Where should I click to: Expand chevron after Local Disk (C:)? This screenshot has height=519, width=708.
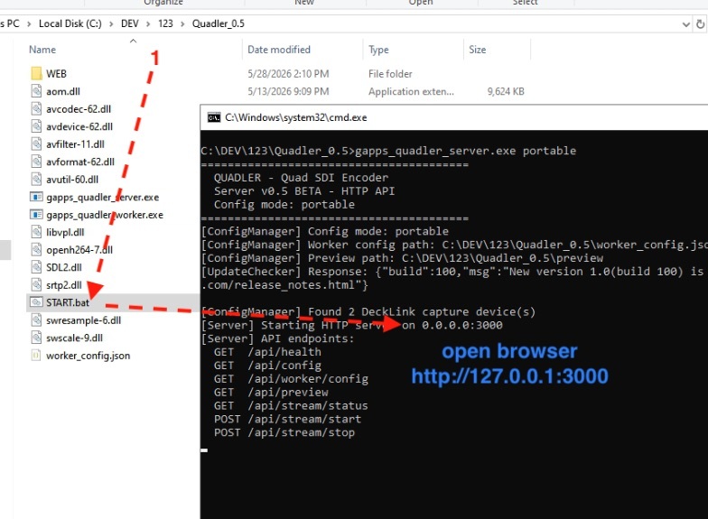click(x=111, y=23)
